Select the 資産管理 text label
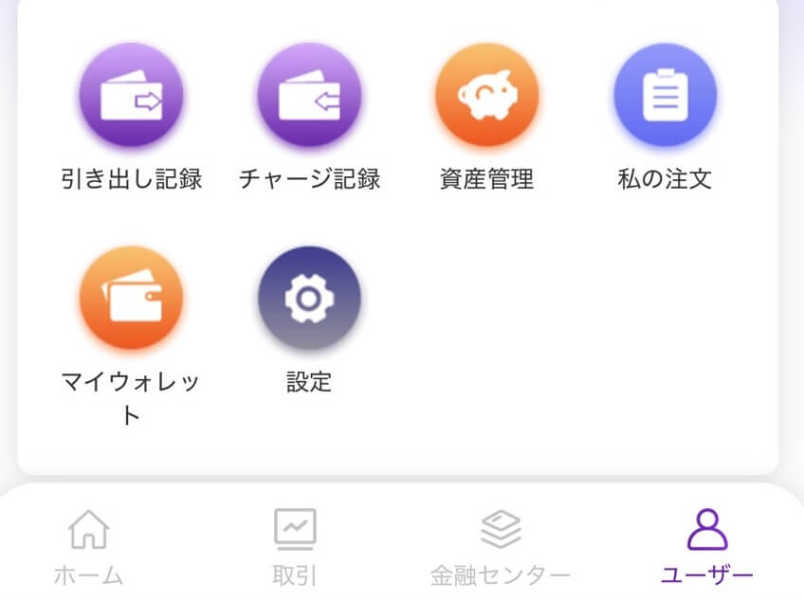This screenshot has width=804, height=601. pyautogui.click(x=487, y=179)
